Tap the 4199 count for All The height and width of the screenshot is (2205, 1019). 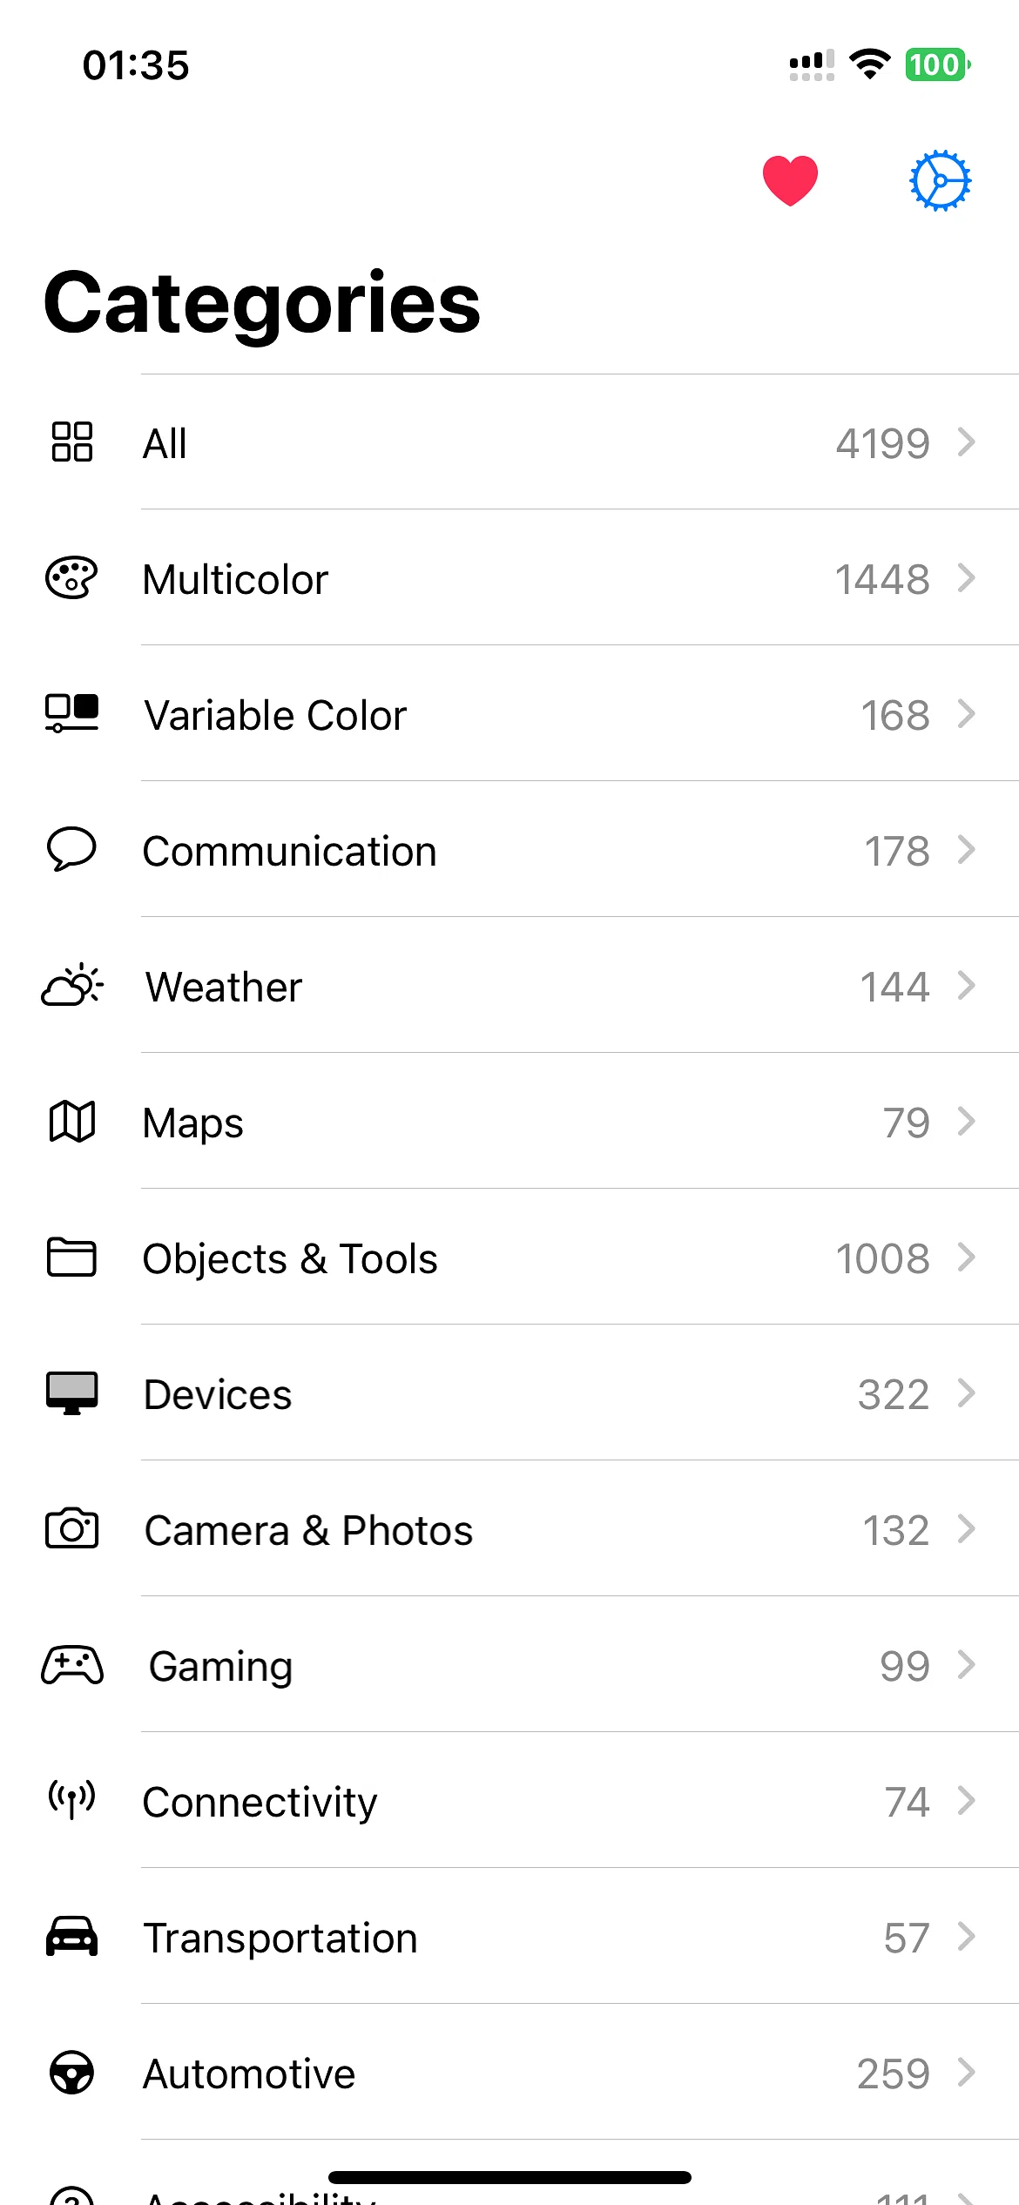coord(882,444)
